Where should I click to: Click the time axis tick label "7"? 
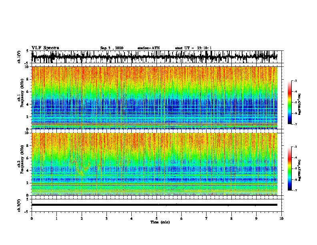(x=207, y=219)
